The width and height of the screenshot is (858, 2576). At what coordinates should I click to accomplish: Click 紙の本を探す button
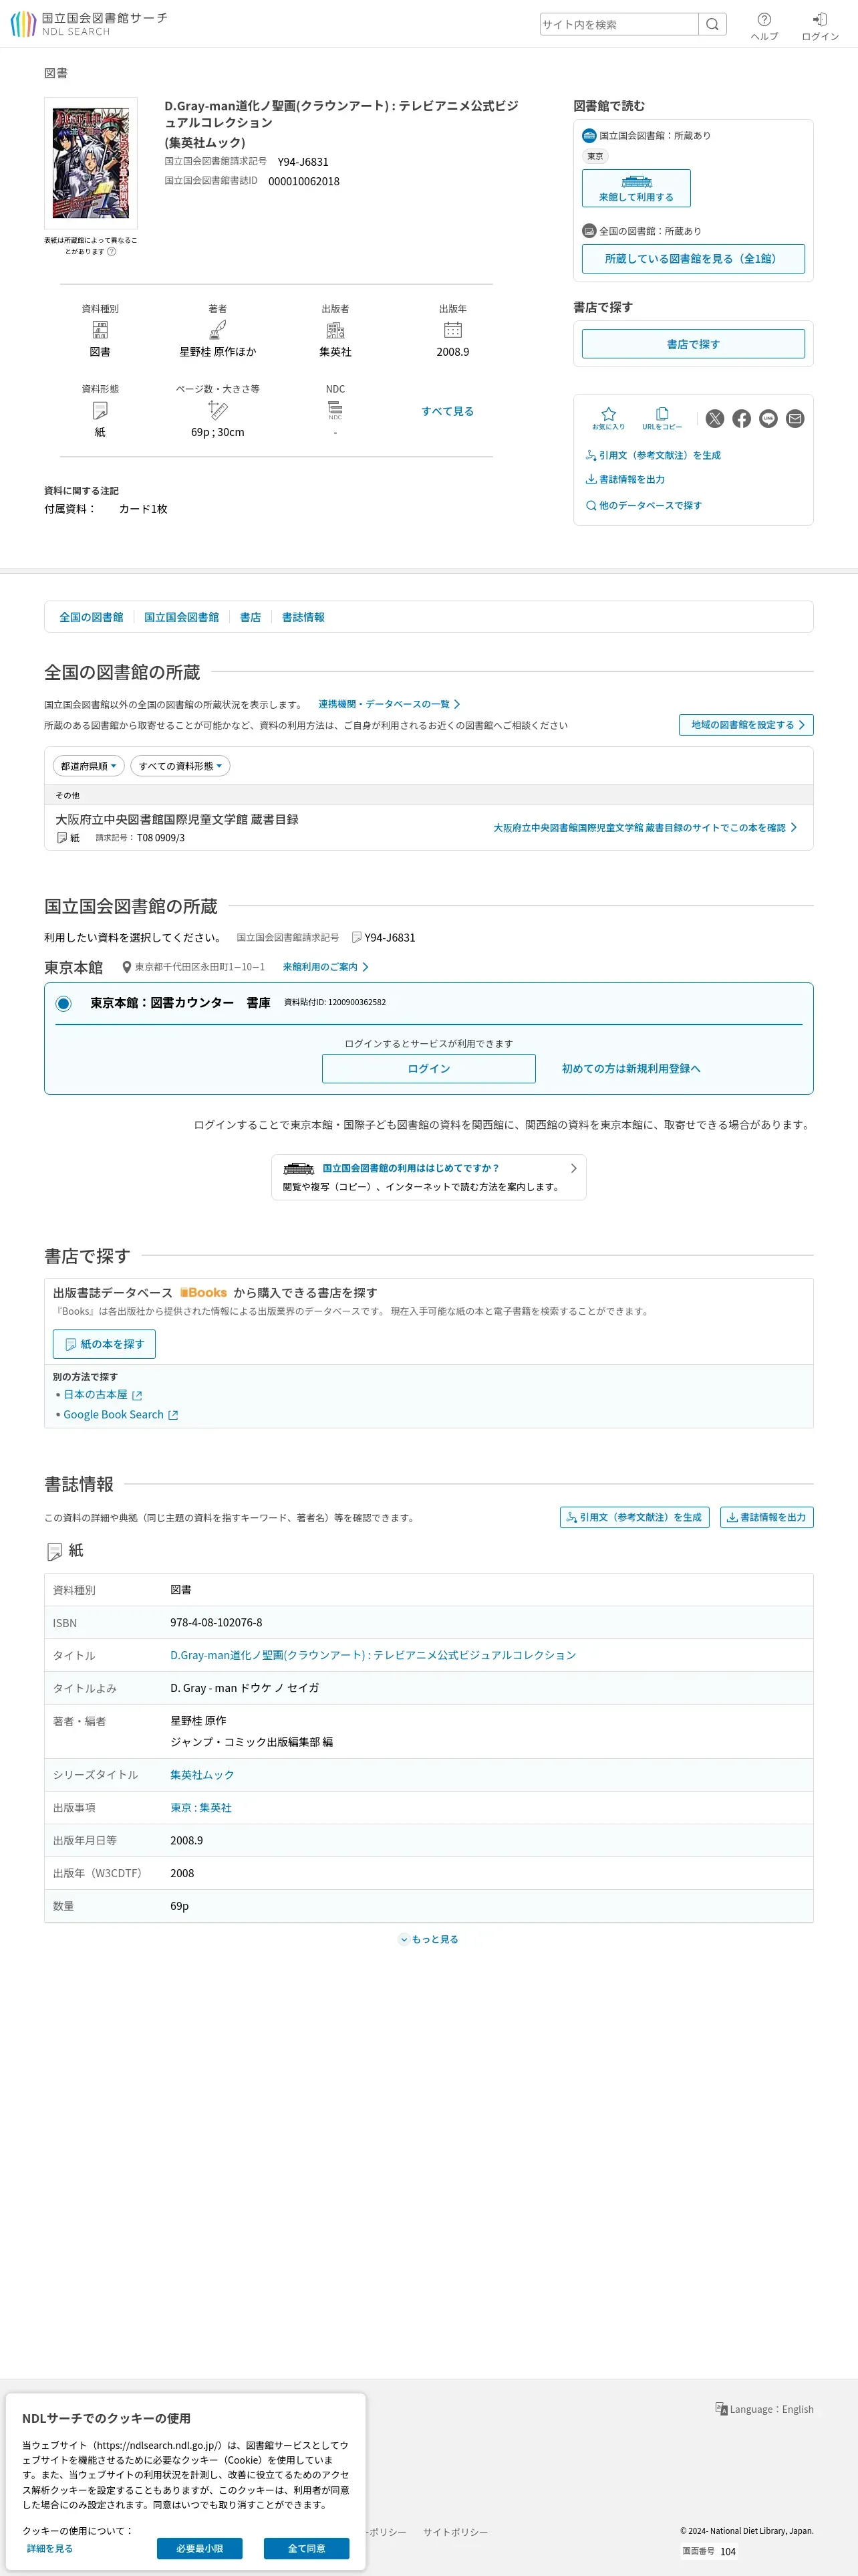coord(104,1344)
